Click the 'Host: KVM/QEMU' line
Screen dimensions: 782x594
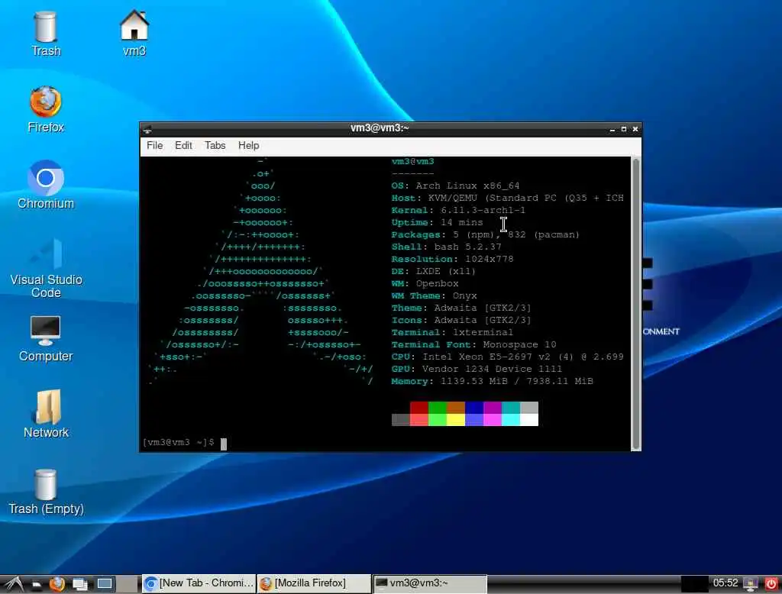(508, 198)
